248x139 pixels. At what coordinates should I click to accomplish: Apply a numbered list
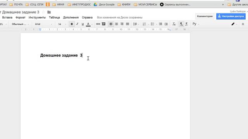coord(144,24)
